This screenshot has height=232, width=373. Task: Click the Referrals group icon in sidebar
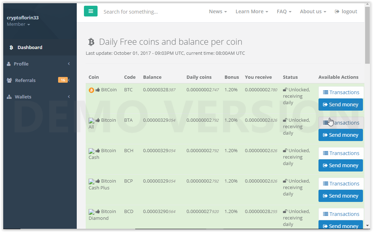point(9,80)
